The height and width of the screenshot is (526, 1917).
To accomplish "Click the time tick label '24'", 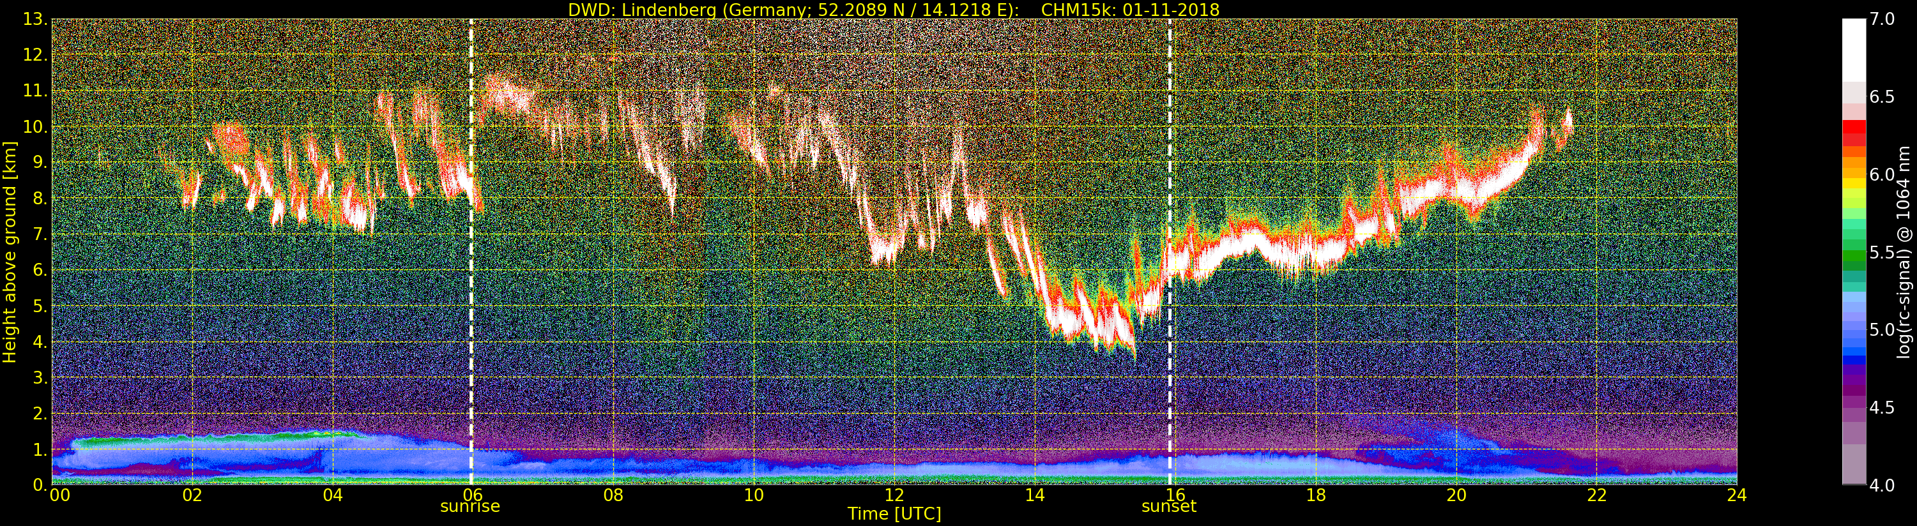I will 1736,495.
